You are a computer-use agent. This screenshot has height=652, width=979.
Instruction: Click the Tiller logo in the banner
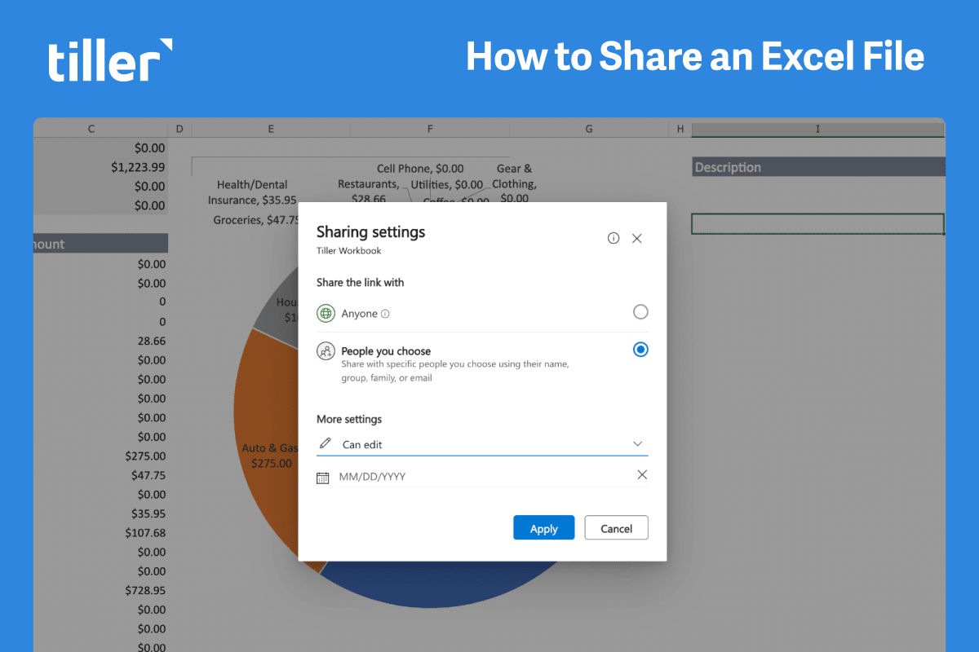point(110,59)
